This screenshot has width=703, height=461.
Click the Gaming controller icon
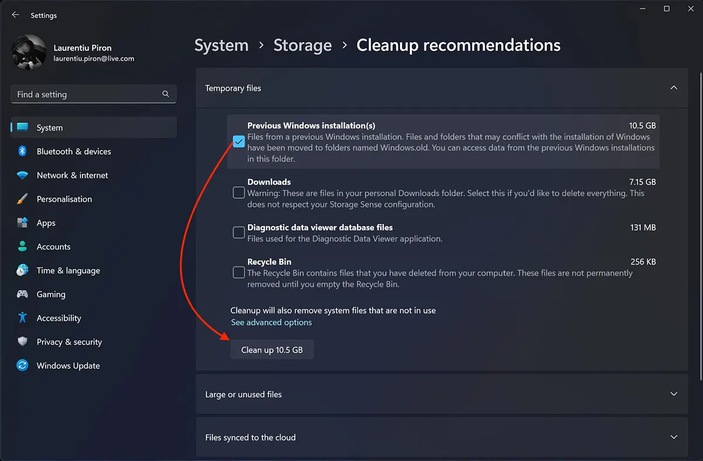22,294
